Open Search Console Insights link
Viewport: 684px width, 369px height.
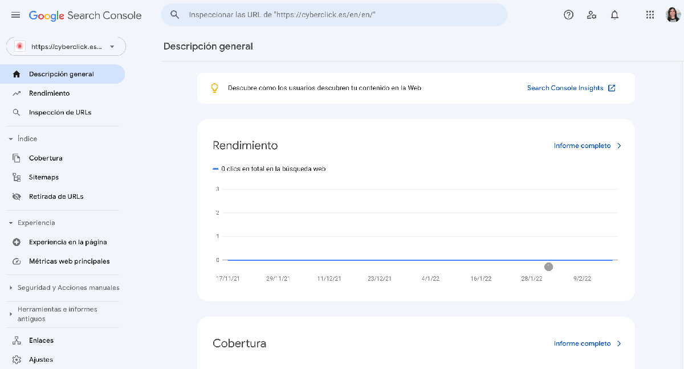(x=565, y=88)
